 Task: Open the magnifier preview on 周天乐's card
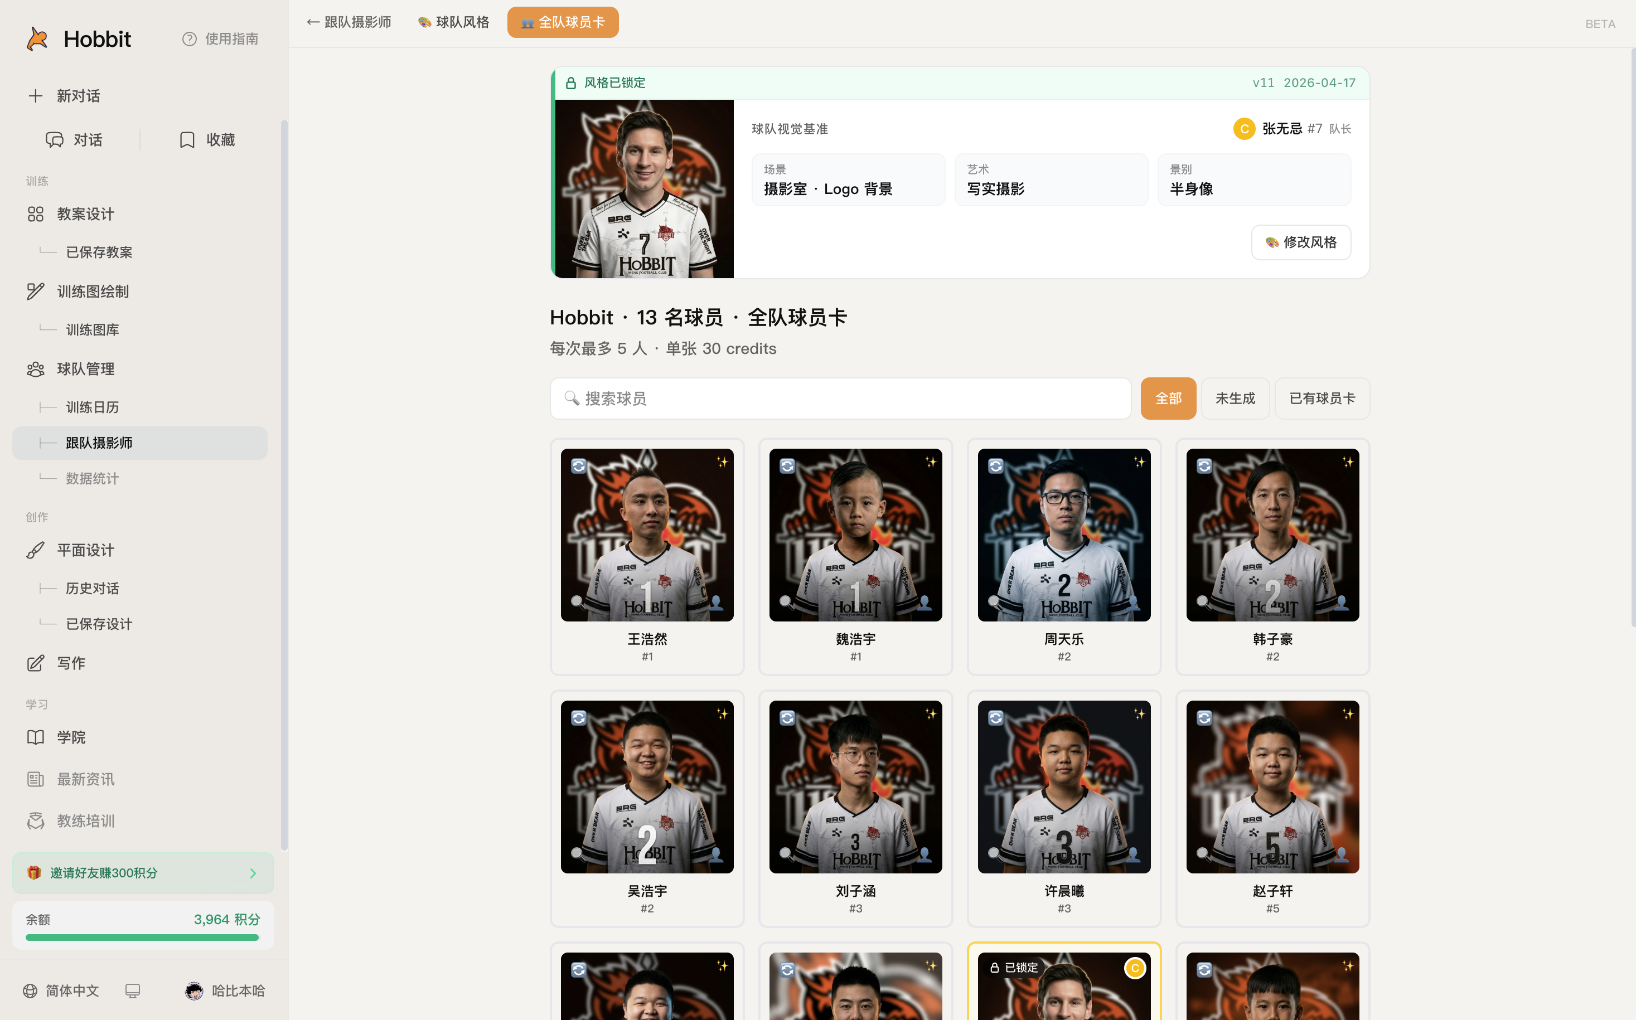point(994,601)
